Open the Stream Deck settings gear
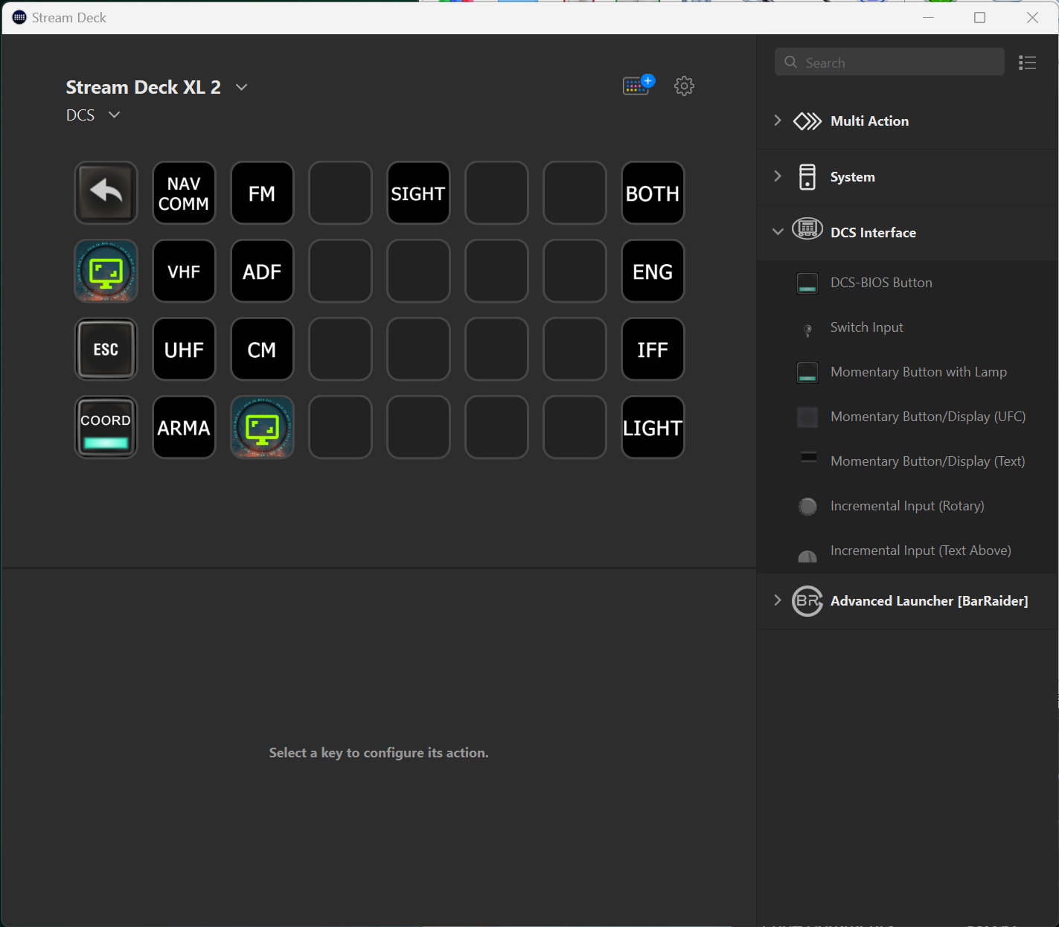Image resolution: width=1059 pixels, height=927 pixels. click(x=684, y=86)
